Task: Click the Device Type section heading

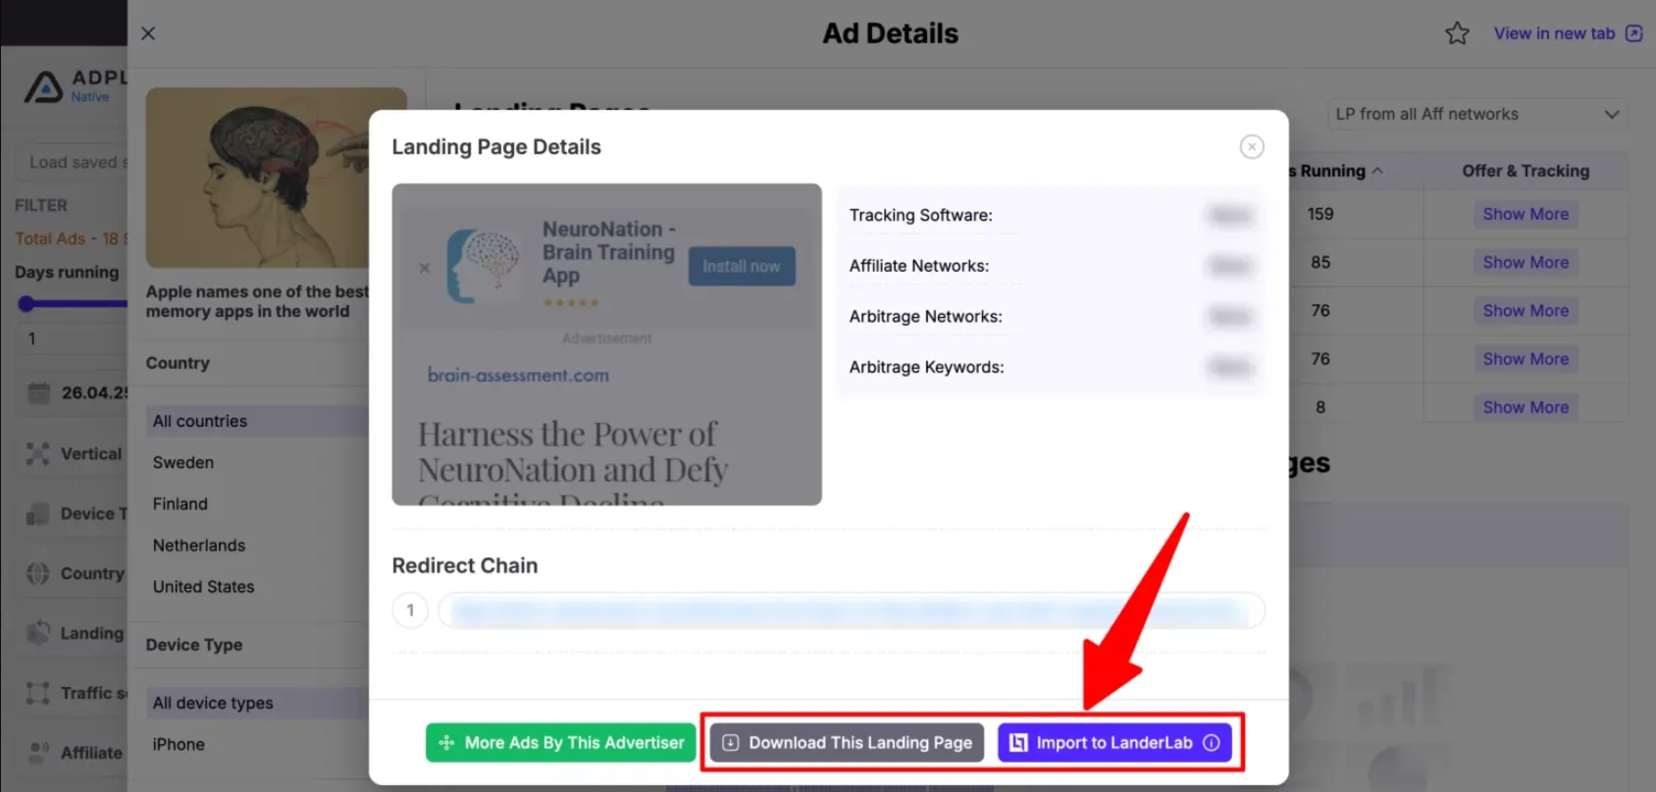Action: (x=194, y=645)
